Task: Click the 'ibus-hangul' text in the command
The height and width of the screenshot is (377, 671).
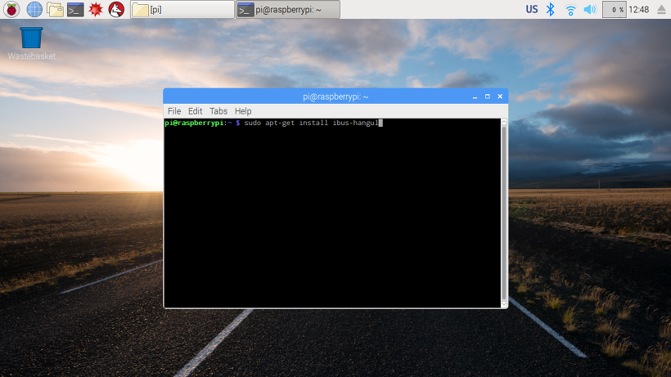Action: [356, 123]
